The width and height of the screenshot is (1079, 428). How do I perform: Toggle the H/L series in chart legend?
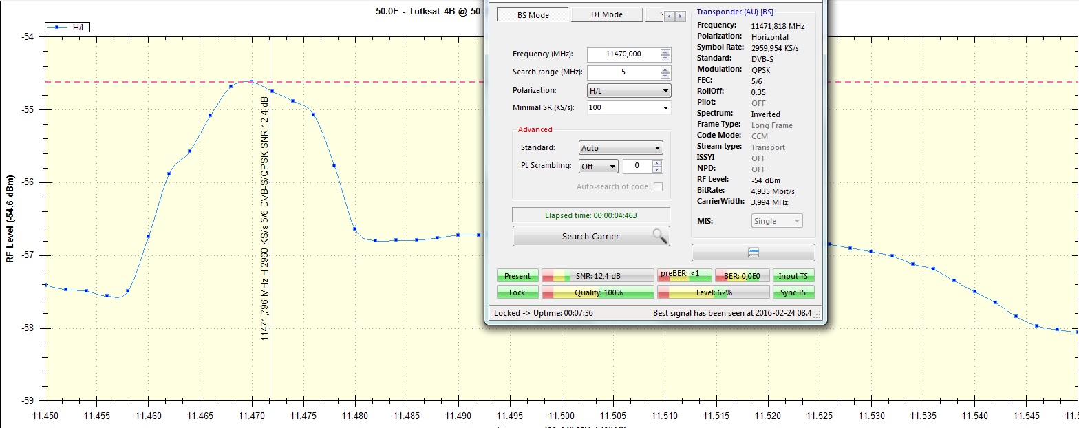(x=68, y=28)
